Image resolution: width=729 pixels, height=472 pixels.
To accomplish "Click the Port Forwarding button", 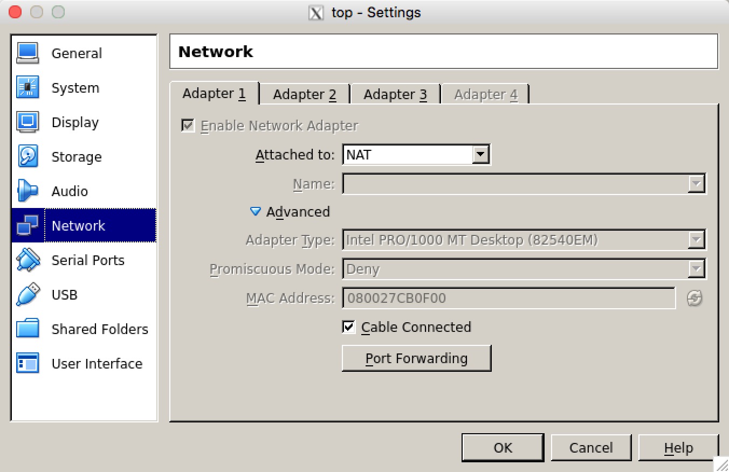I will (x=417, y=358).
